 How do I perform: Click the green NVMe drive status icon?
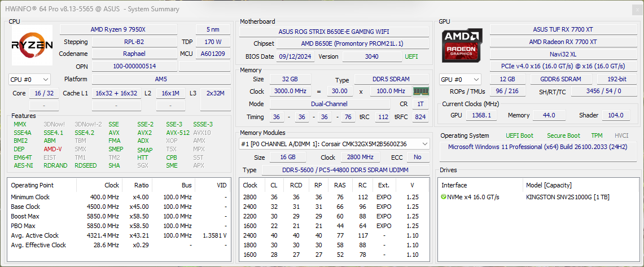coord(444,197)
